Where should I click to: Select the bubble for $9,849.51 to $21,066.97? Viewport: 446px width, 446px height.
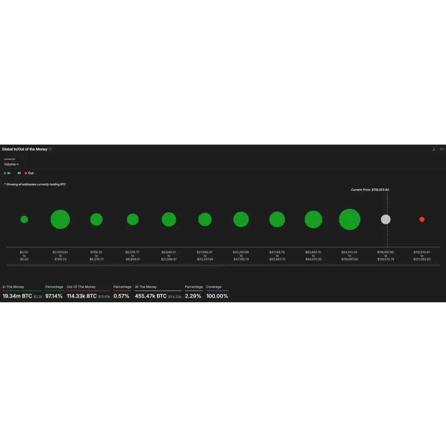169,220
